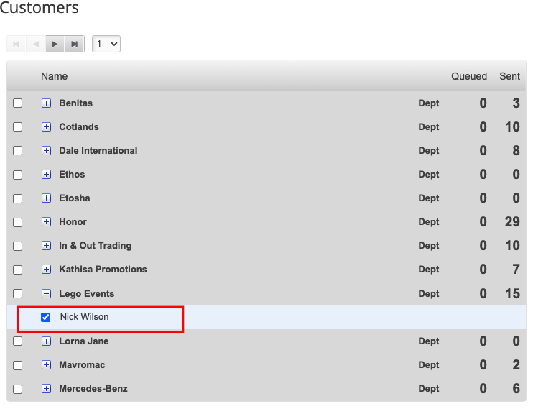Uncheck the Nick Wilson checkbox
Screen dimensions: 533x414
pyautogui.click(x=46, y=318)
